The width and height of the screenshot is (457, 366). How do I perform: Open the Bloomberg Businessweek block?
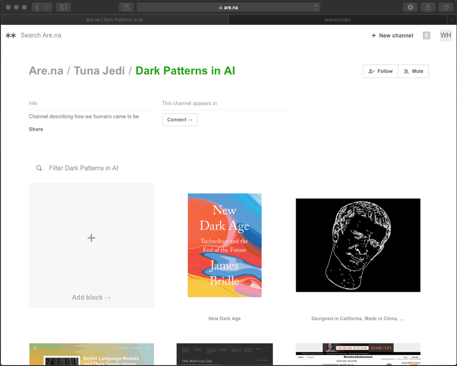pyautogui.click(x=358, y=354)
